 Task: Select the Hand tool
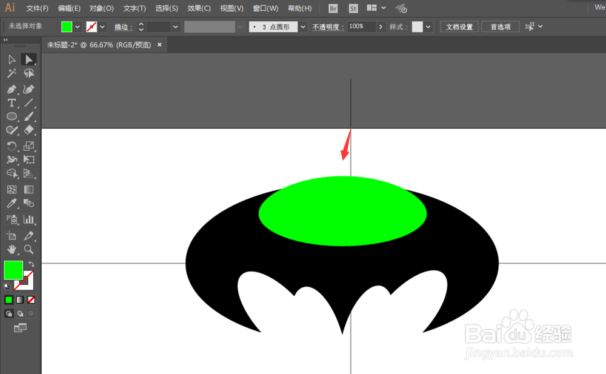click(x=11, y=249)
